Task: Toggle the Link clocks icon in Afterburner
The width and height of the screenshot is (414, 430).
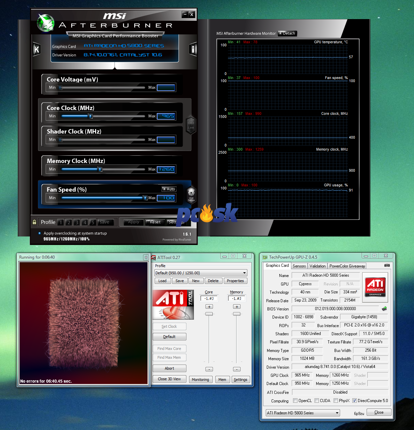Action: (x=191, y=125)
